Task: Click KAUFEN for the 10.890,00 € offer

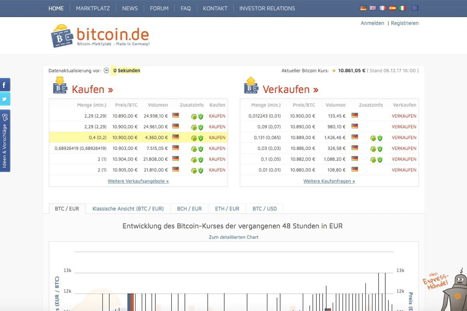Action: (217, 116)
